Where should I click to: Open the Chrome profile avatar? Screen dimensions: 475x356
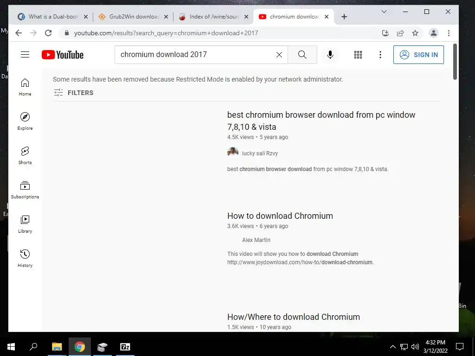(434, 33)
